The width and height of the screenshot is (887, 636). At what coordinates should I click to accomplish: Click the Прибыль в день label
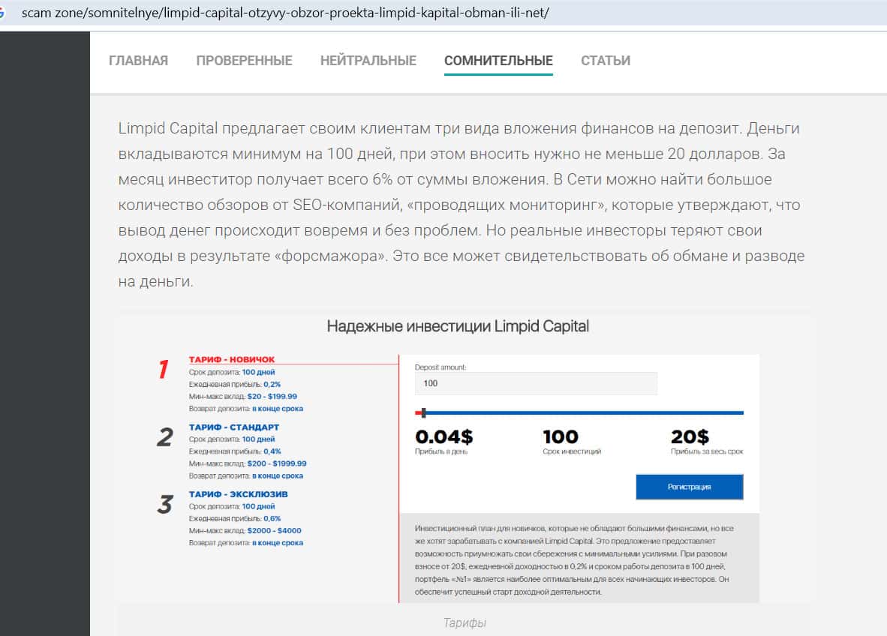click(440, 451)
